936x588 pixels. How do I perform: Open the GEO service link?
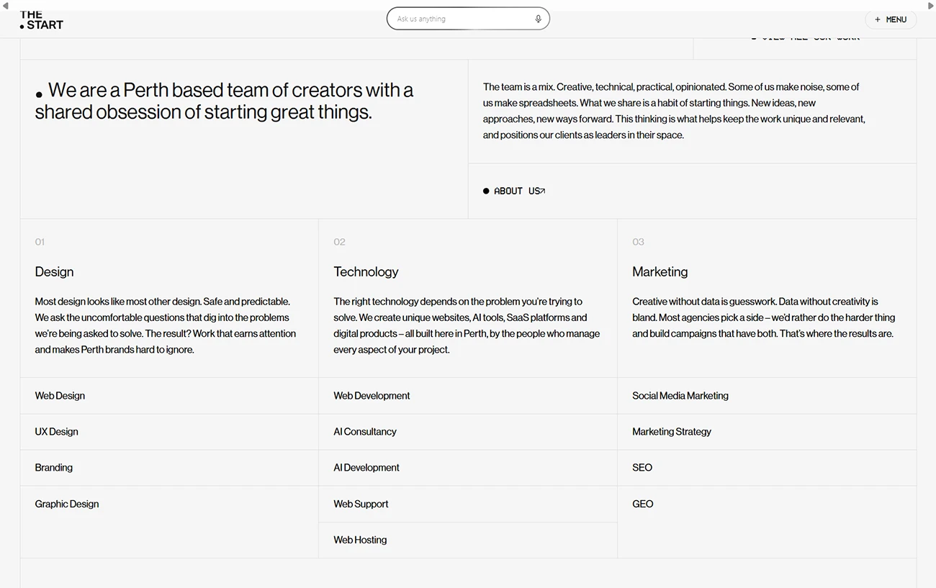click(643, 504)
